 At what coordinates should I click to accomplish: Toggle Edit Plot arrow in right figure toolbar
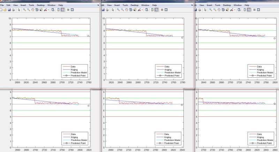[x=205, y=10]
